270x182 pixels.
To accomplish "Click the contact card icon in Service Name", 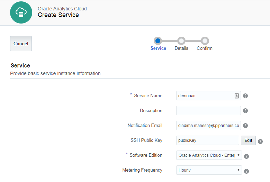I will pos(237,96).
